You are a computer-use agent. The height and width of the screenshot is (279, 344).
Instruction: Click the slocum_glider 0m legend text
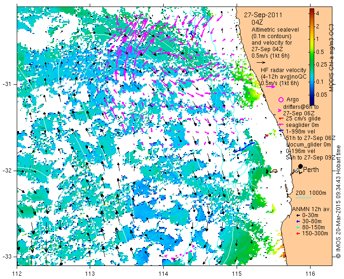pos(309,145)
